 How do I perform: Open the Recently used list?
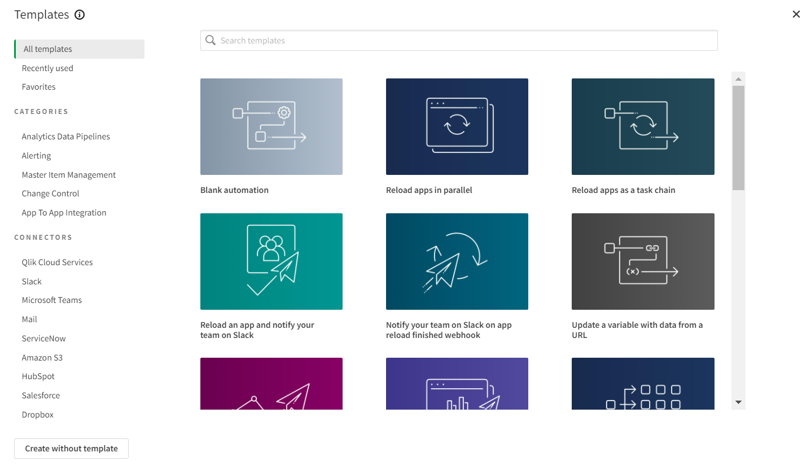47,68
